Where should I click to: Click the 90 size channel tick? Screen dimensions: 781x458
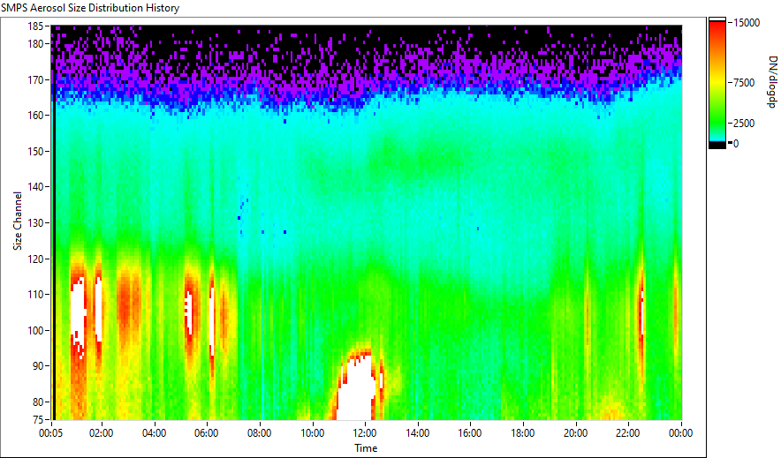coord(37,366)
